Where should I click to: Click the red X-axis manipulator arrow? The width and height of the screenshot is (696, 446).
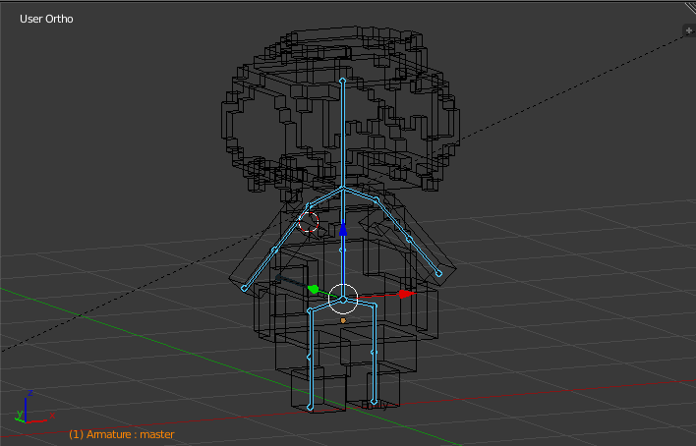tap(406, 294)
